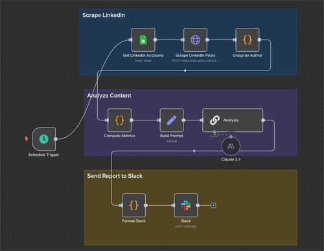Image resolution: width=324 pixels, height=251 pixels.
Task: Click the 'read: sheet' subtitle text
Action: point(143,61)
